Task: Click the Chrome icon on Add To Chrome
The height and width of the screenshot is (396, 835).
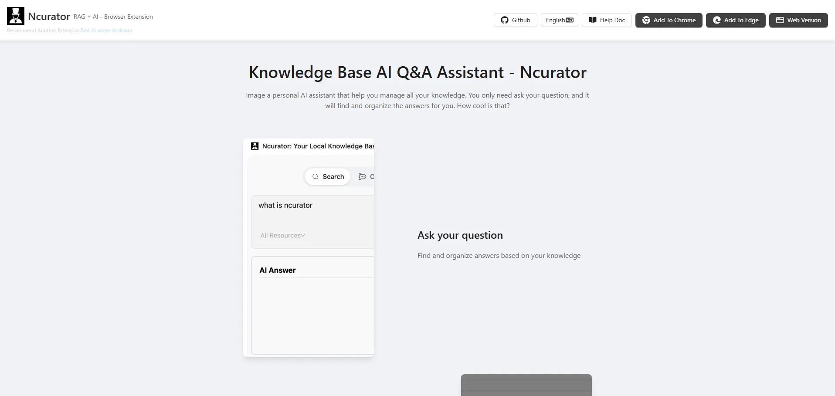Action: 646,20
